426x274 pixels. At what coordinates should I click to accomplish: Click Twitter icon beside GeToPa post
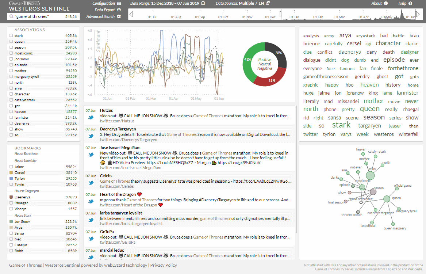pos(91,239)
